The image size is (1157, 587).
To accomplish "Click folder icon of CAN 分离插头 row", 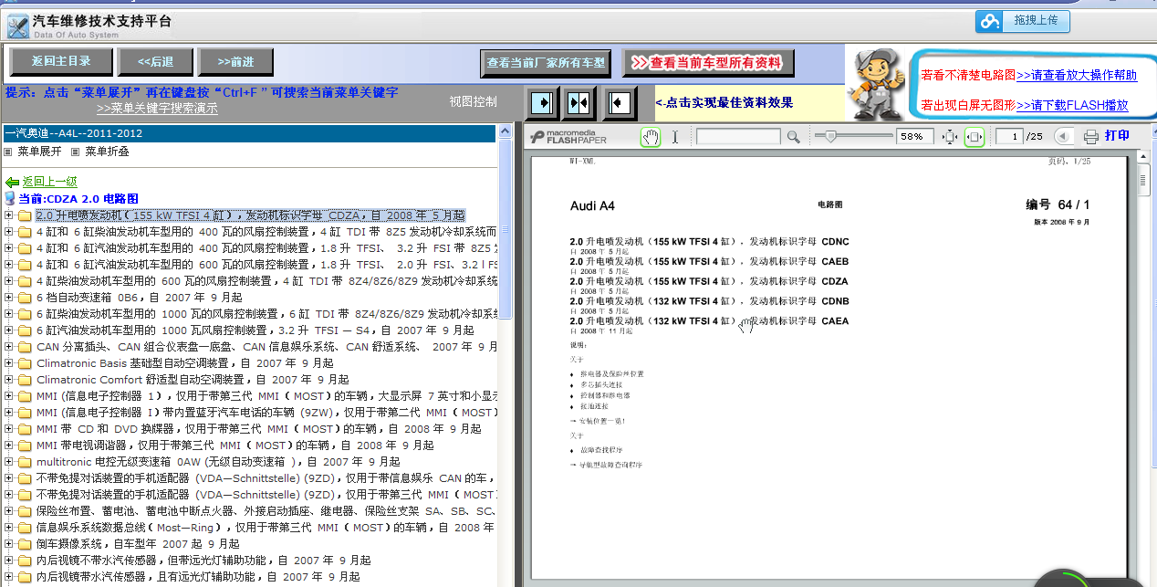I will coord(25,347).
